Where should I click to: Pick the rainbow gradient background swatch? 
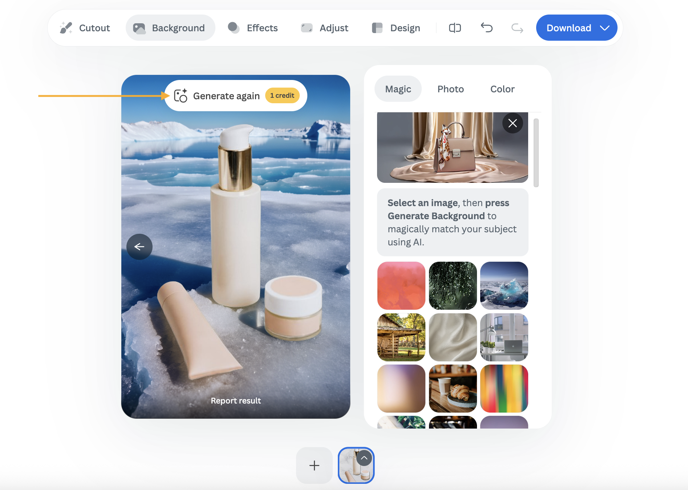504,389
